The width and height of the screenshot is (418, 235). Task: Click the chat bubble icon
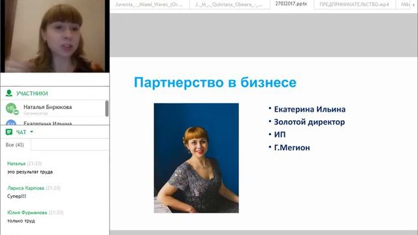(8, 132)
